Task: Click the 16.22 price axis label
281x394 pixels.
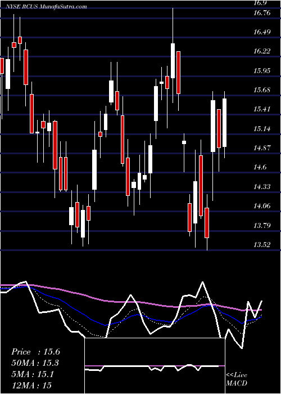Action: pyautogui.click(x=262, y=52)
